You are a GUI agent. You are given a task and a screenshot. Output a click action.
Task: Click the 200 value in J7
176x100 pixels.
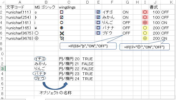pyautogui.click(x=156, y=38)
